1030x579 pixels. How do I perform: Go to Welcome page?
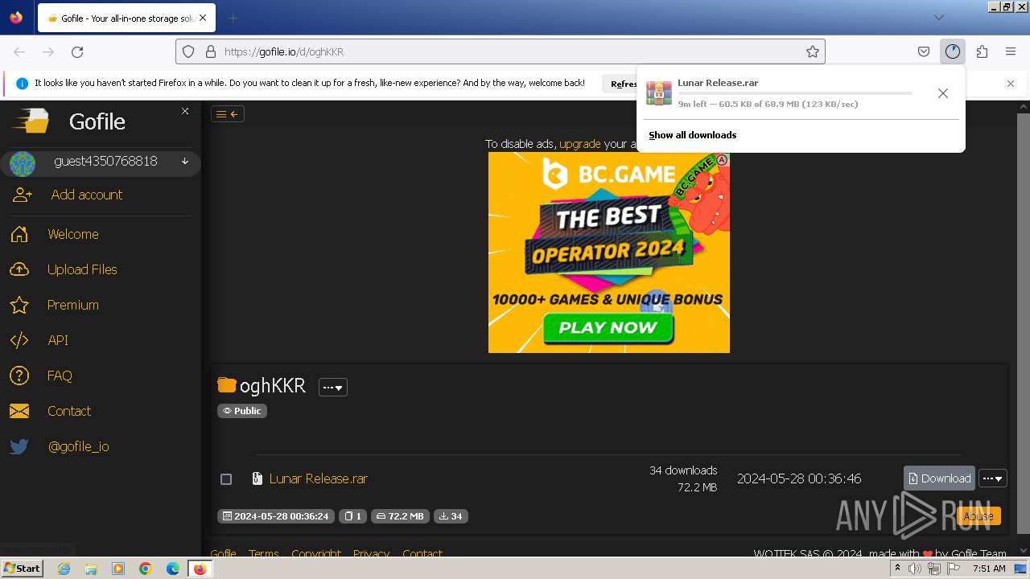73,234
